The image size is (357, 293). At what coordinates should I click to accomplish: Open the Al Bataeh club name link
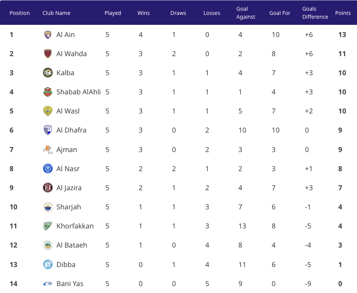click(72, 245)
